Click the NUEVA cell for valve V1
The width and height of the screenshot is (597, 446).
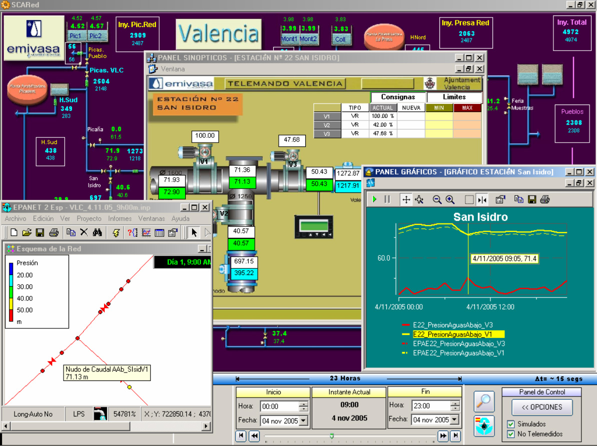tap(411, 116)
